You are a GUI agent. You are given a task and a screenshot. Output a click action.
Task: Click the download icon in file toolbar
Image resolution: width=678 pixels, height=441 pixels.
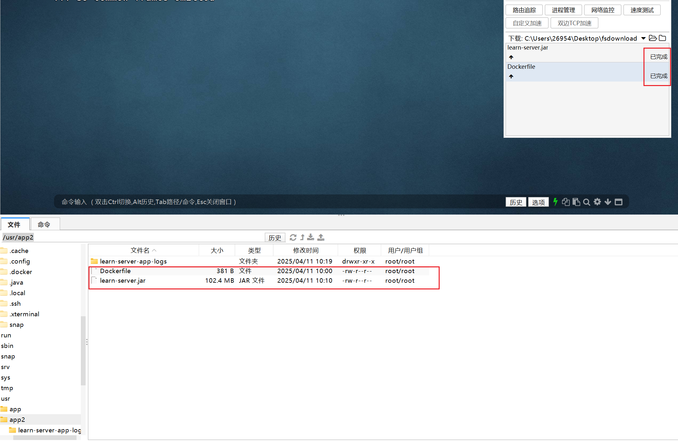[x=311, y=237]
